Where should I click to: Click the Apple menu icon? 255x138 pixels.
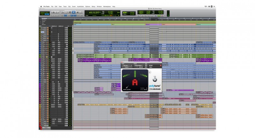(x=41, y=6)
